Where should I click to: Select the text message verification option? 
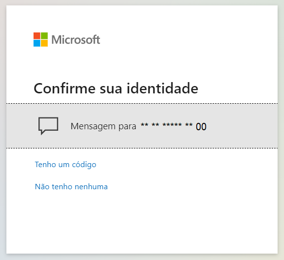pyautogui.click(x=142, y=126)
